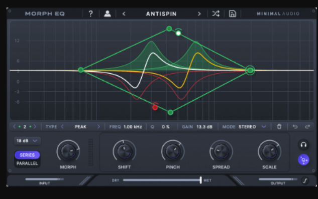Save preset with floppy disk icon
318x199 pixels.
click(x=233, y=14)
